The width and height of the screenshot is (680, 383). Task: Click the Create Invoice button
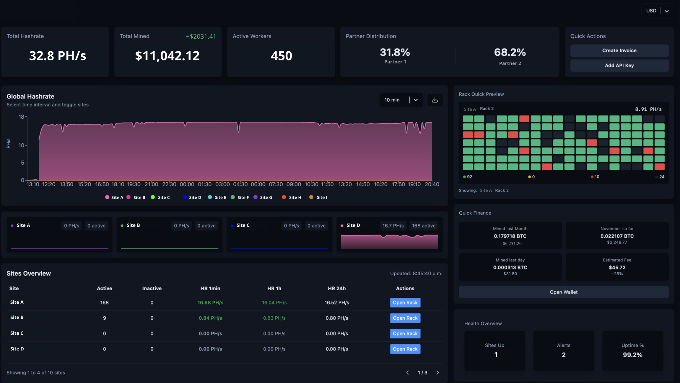(619, 50)
